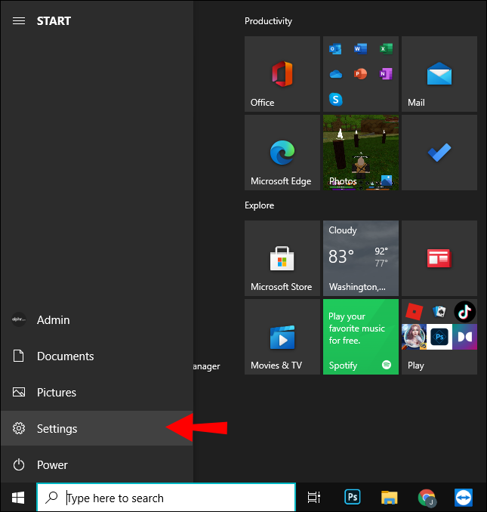Screen dimensions: 487x512
Task: Select the Explore group header
Action: (260, 205)
